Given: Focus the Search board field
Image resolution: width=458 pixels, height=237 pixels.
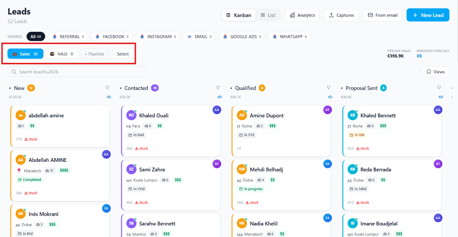Looking at the screenshot, I should (77, 72).
